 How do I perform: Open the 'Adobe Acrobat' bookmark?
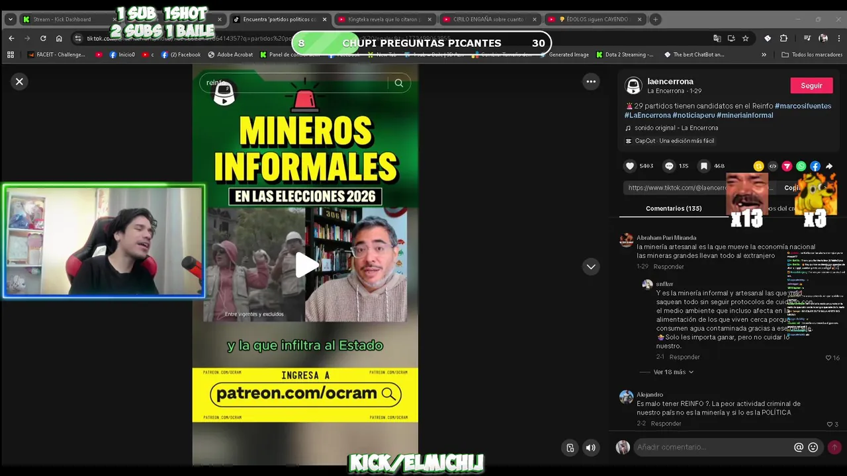[x=230, y=55]
